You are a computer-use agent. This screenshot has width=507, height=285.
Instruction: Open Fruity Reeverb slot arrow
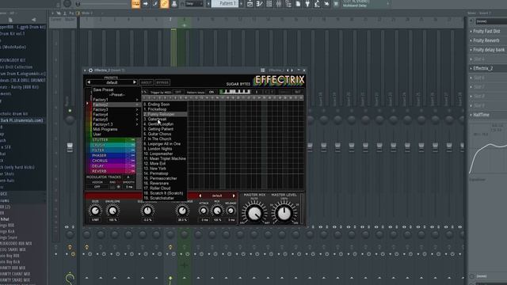click(x=471, y=40)
